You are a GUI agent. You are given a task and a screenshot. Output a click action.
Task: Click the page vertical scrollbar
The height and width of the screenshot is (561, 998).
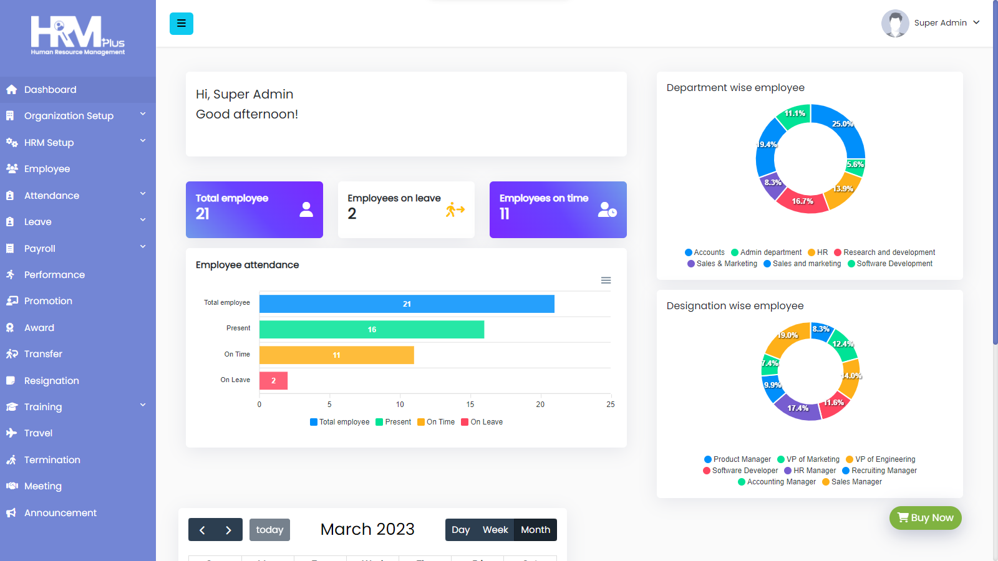click(995, 173)
